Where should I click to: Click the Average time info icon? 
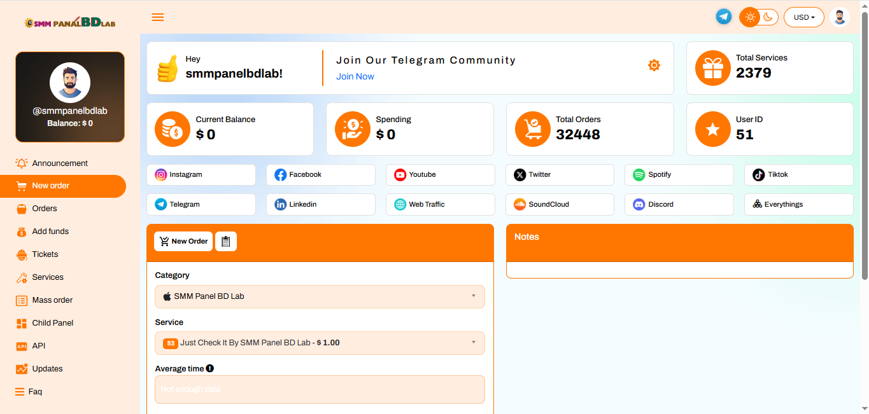pos(210,368)
